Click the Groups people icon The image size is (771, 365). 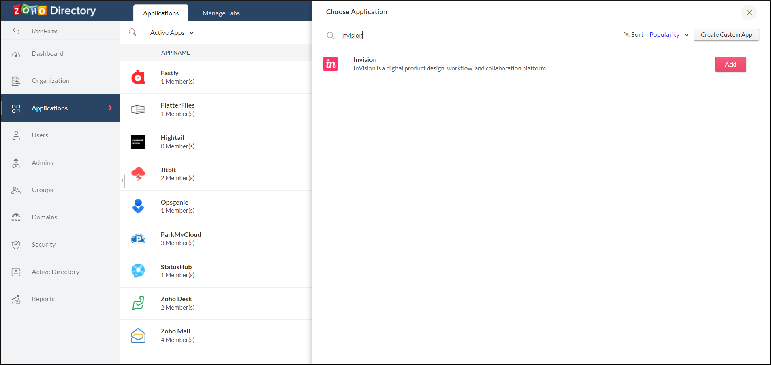16,190
